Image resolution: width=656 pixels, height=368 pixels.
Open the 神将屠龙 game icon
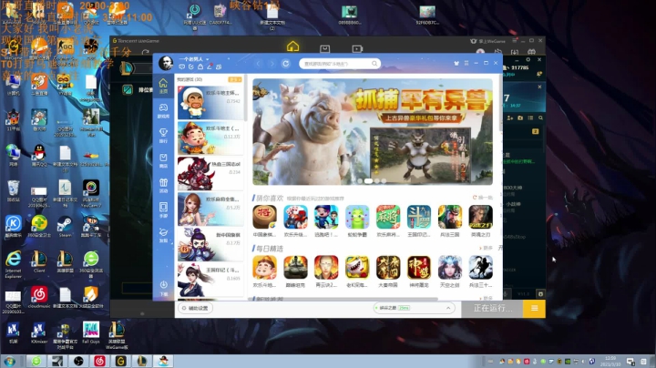pyautogui.click(x=419, y=268)
